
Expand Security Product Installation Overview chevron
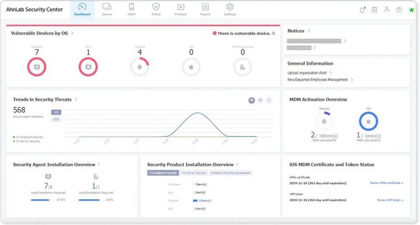237,164
